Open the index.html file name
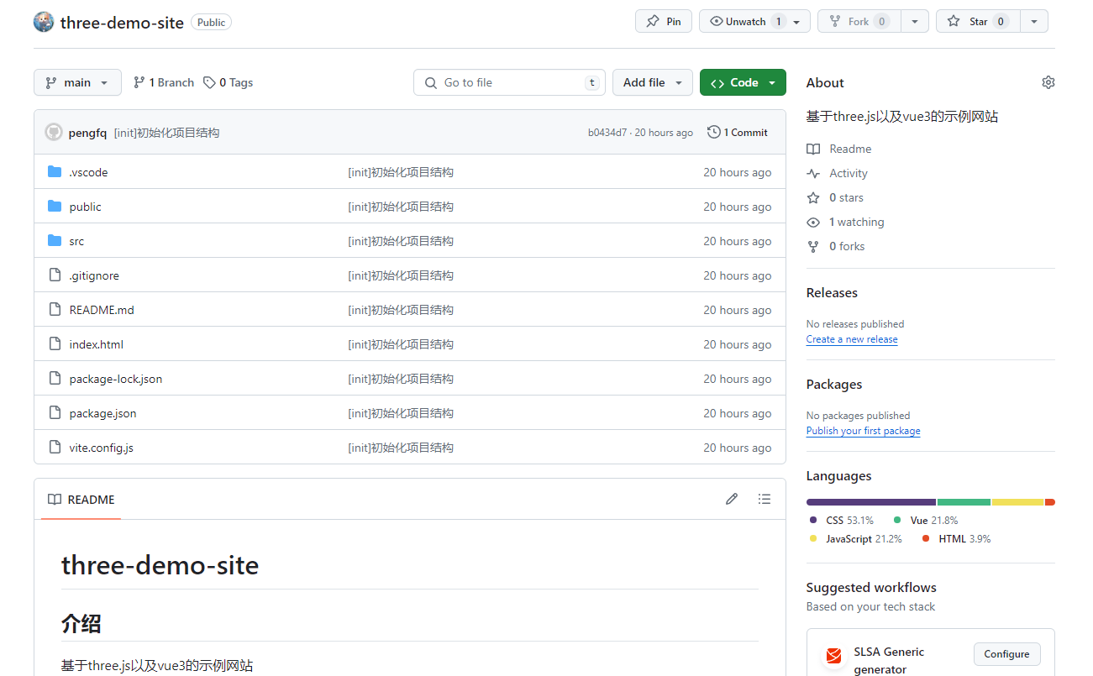The height and width of the screenshot is (676, 1093). (x=97, y=344)
